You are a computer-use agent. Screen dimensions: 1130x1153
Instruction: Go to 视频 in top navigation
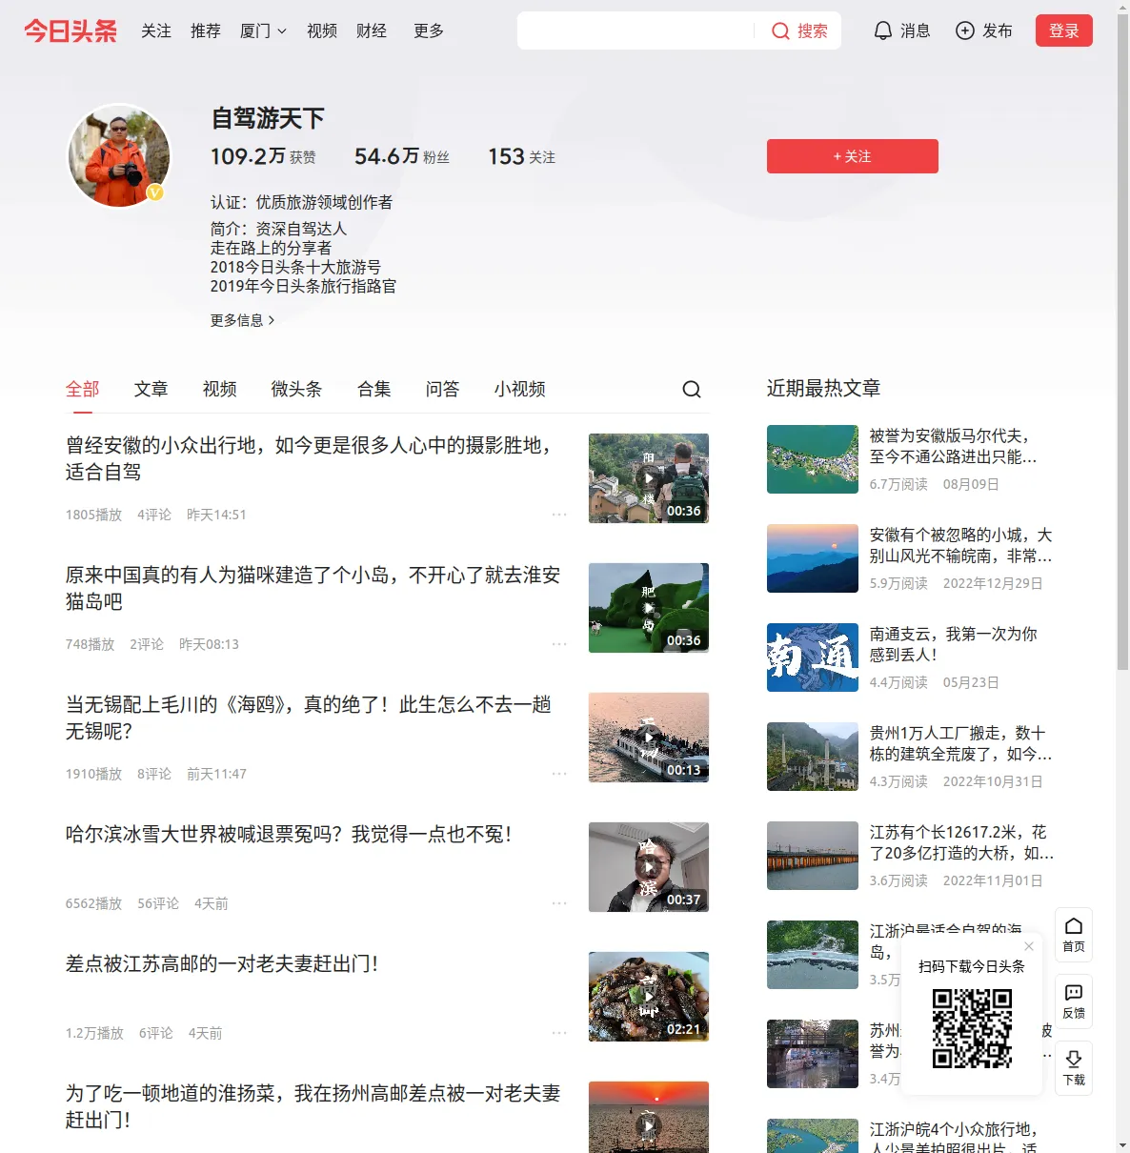pos(322,30)
